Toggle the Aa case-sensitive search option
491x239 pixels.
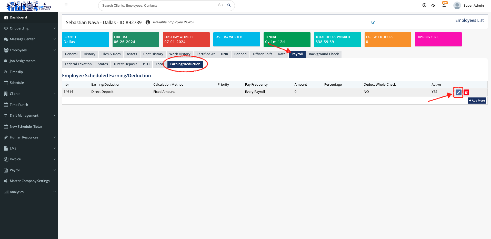coord(220,5)
